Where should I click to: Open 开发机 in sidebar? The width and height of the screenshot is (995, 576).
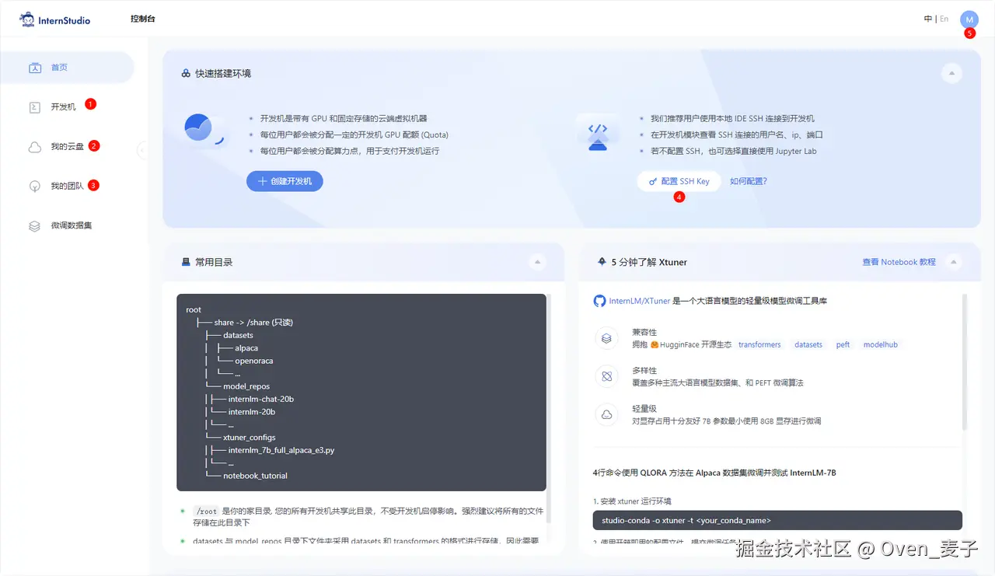(x=68, y=107)
